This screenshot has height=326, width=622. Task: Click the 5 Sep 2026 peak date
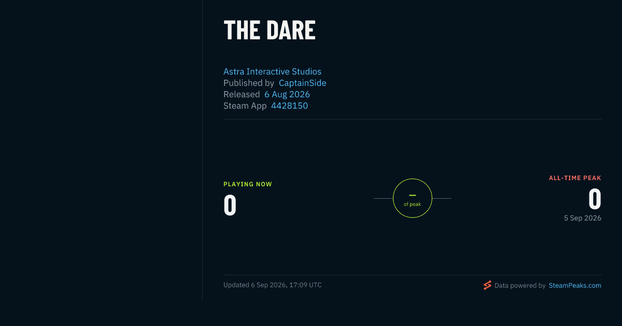(x=583, y=218)
